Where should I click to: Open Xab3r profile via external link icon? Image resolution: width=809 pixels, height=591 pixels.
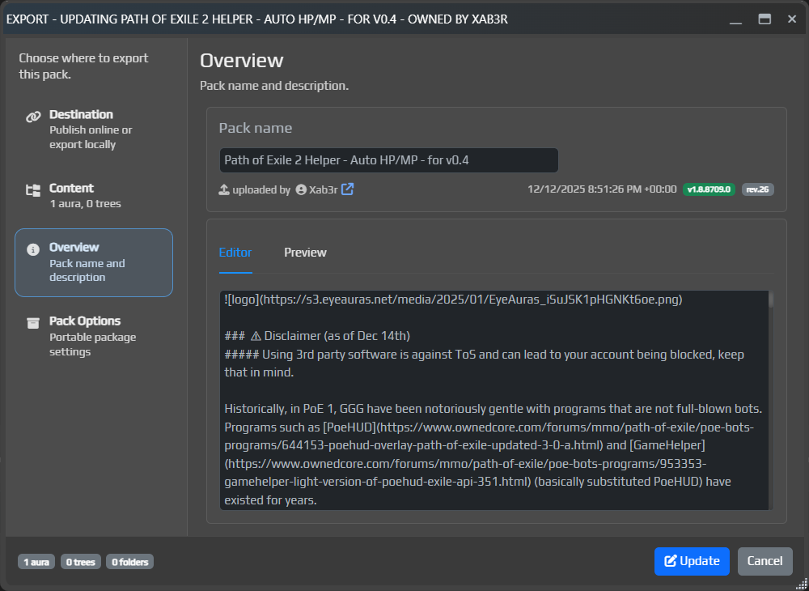347,189
